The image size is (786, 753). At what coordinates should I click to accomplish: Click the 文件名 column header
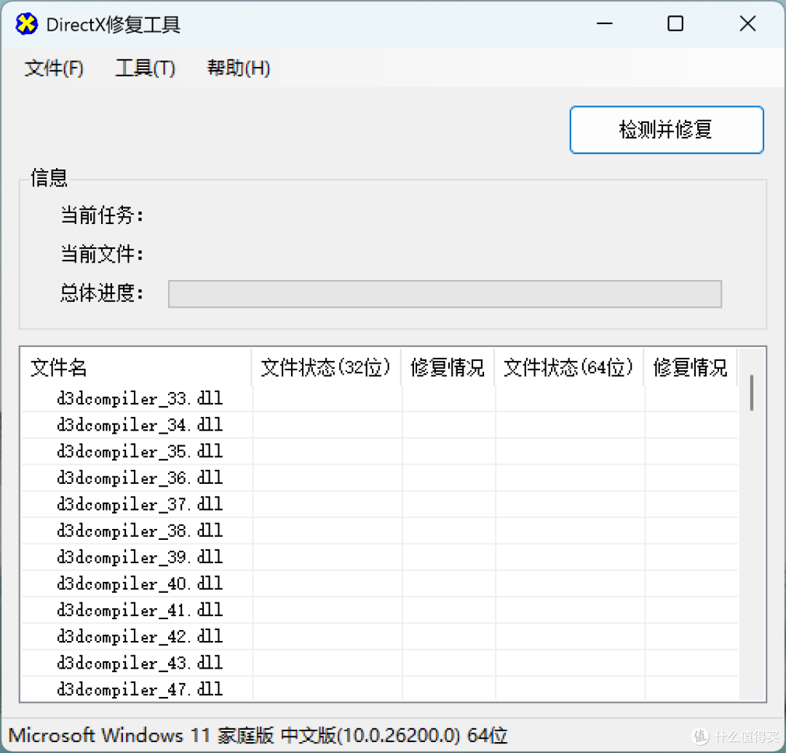(136, 367)
